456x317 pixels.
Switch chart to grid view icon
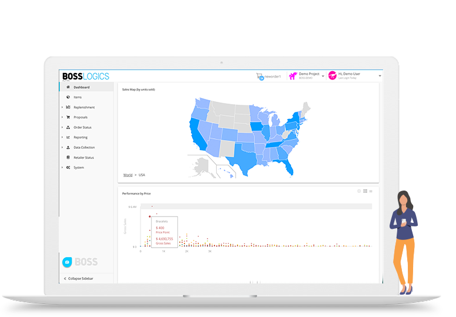point(365,191)
